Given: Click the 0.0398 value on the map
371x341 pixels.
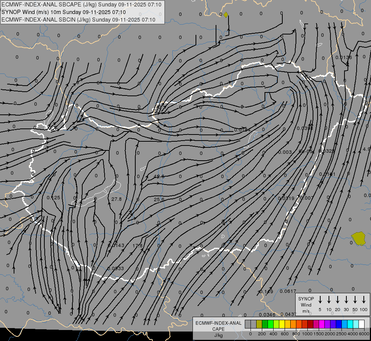Looking at the screenshot, I should tap(305, 128).
